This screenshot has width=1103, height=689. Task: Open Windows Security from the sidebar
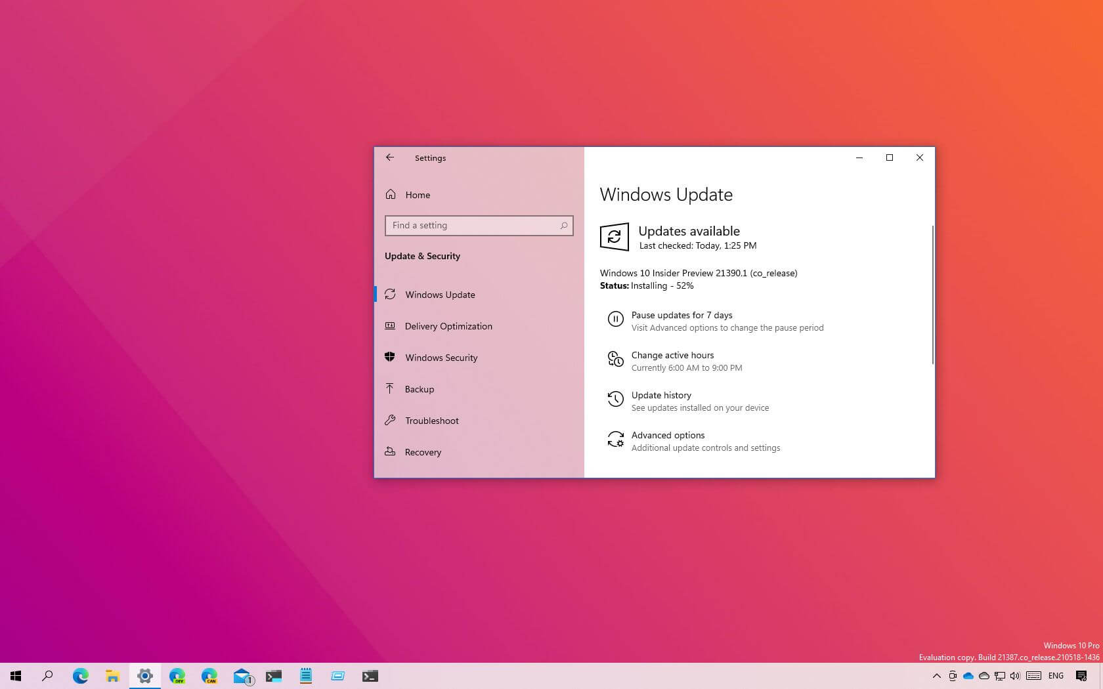coord(441,358)
